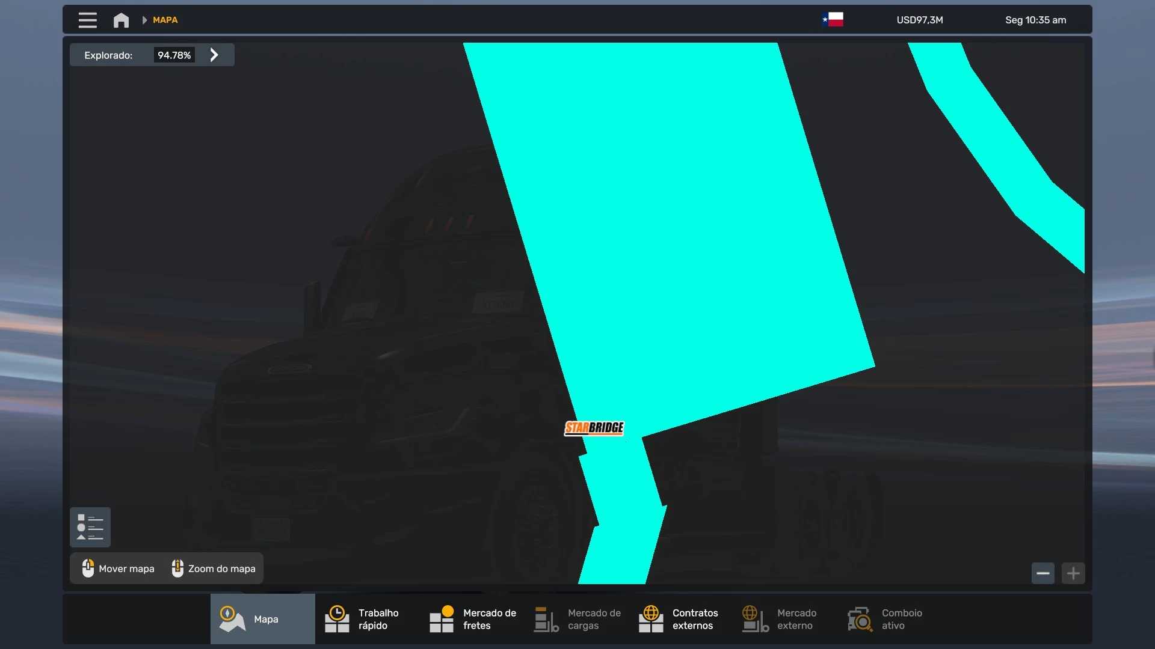Zoom in map with plus button

coord(1073,573)
